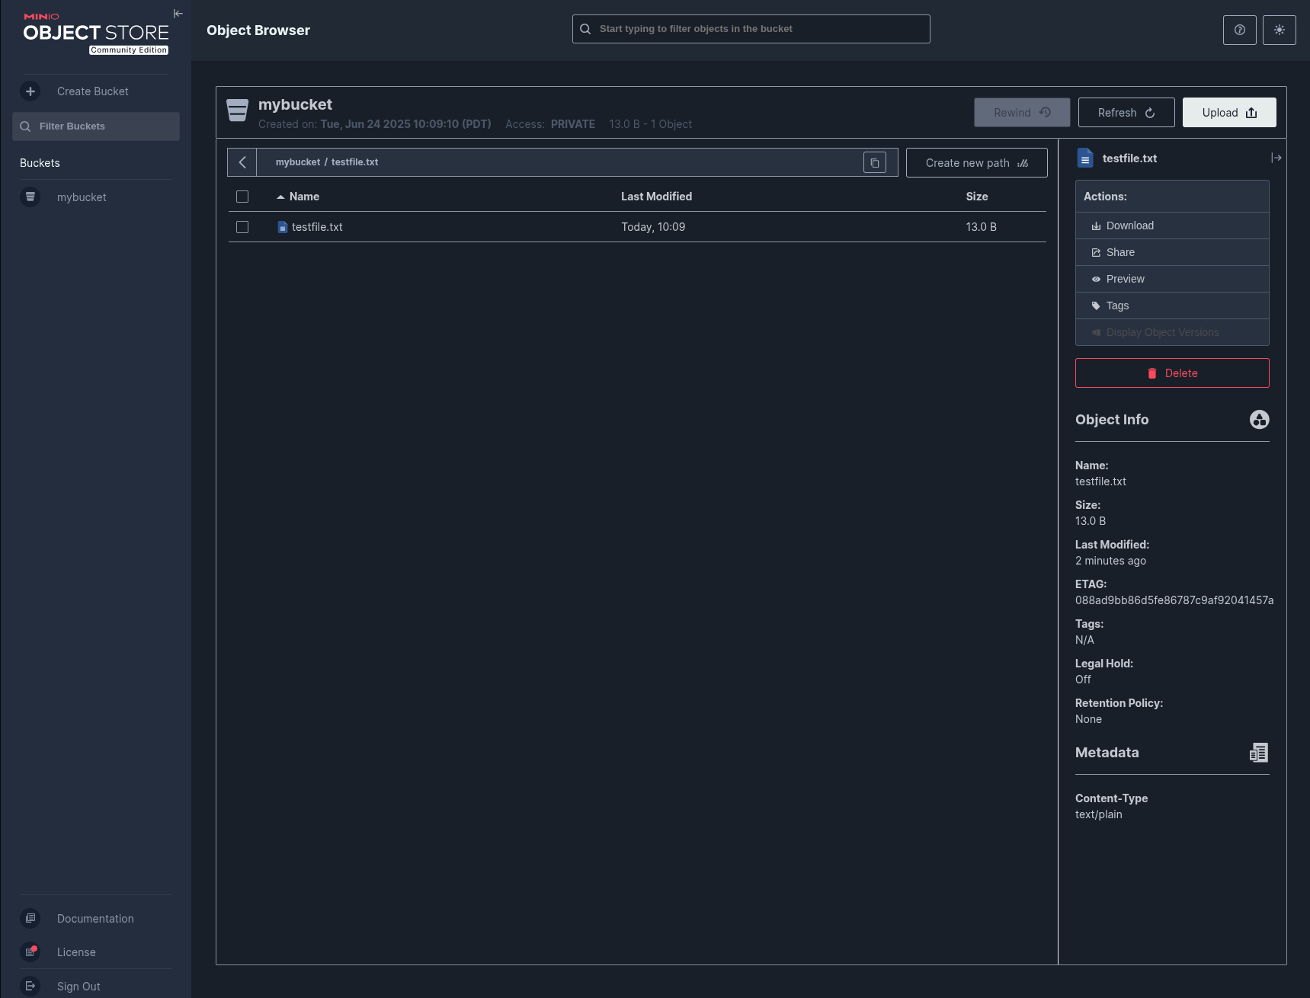Focus the object filter search field
The height and width of the screenshot is (998, 1310).
(x=751, y=29)
